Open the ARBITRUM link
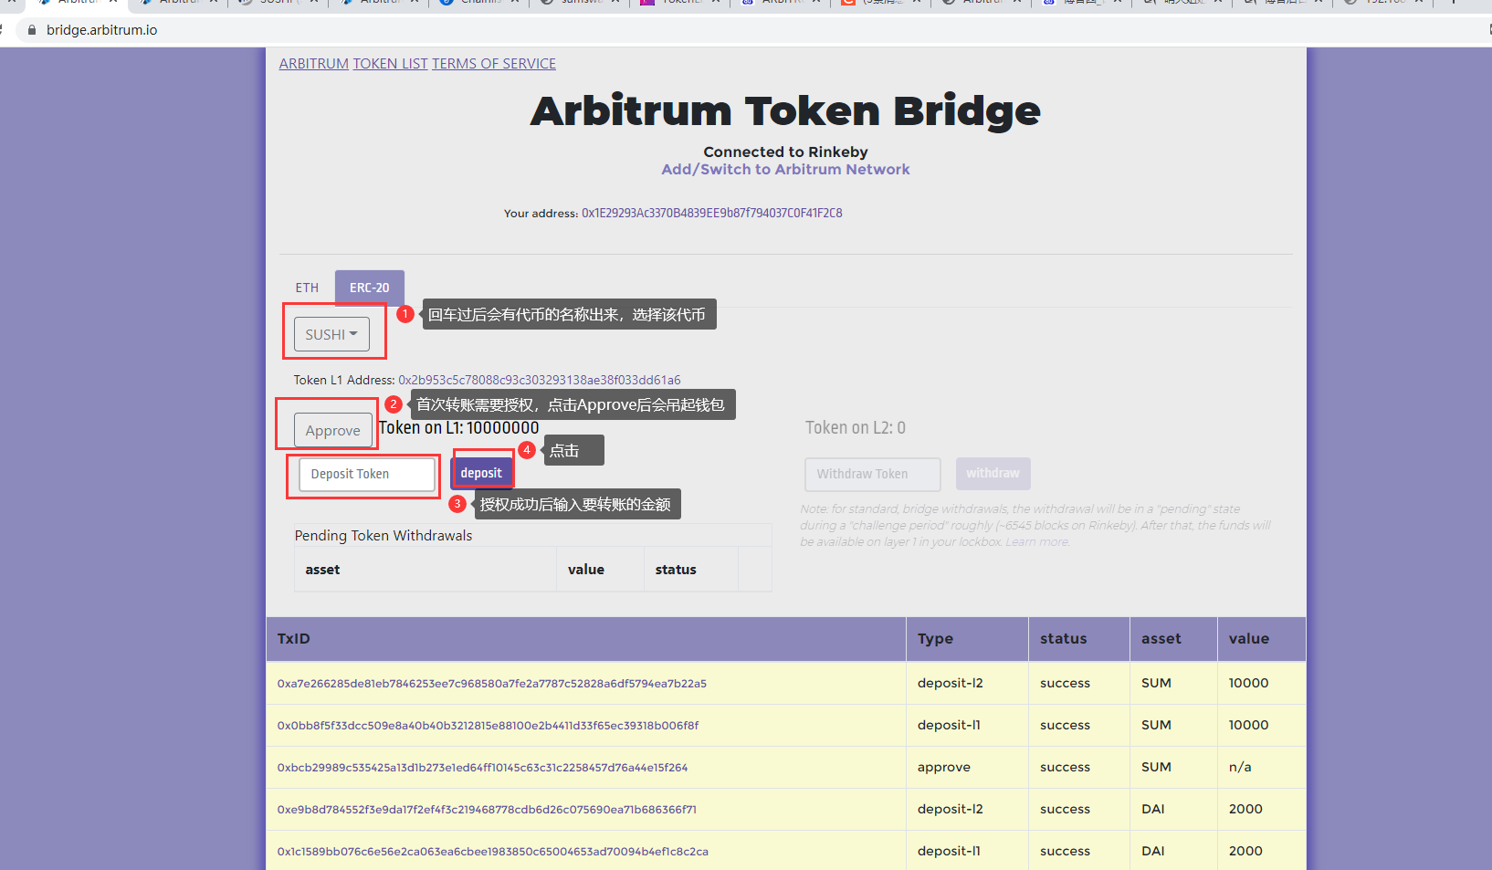Viewport: 1492px width, 870px height. (314, 64)
